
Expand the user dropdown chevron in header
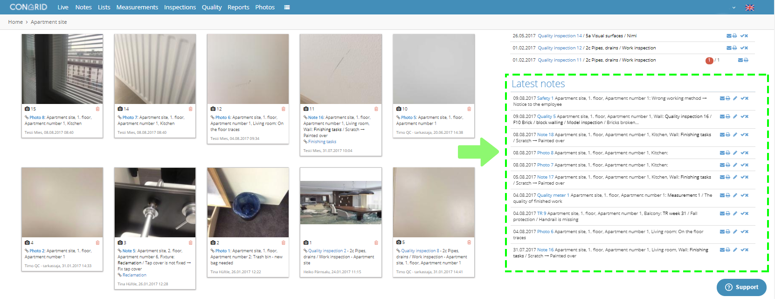point(734,7)
